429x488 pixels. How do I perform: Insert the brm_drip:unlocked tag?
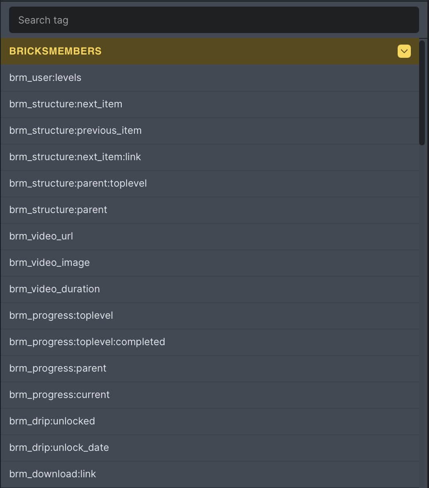click(52, 421)
